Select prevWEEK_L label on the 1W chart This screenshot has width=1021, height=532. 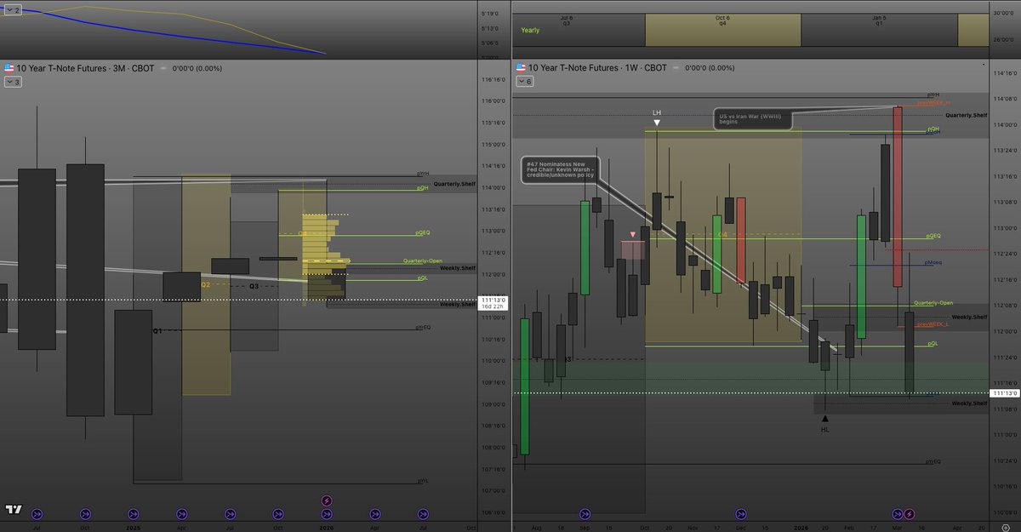point(931,323)
